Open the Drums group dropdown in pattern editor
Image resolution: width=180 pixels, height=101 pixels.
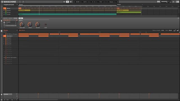tap(17, 30)
